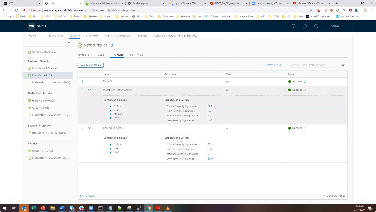Image resolution: width=376 pixels, height=212 pixels.
Task: Expand the Default profile row
Action: tap(90, 82)
